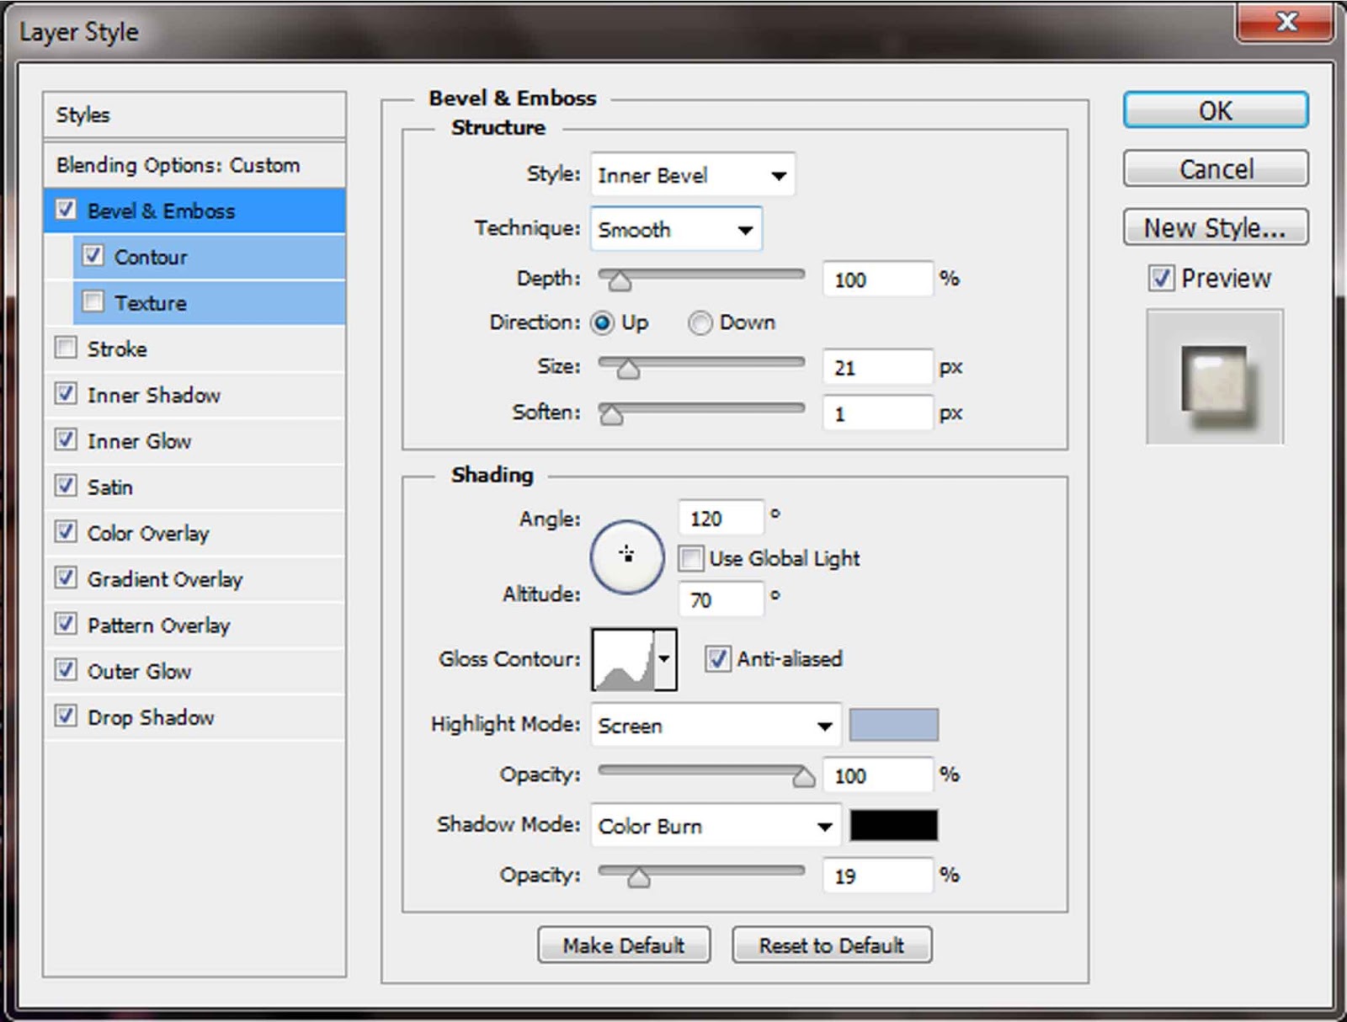Image resolution: width=1347 pixels, height=1022 pixels.
Task: Open the Shadow Mode dropdown showing Color Burn
Action: 716,826
